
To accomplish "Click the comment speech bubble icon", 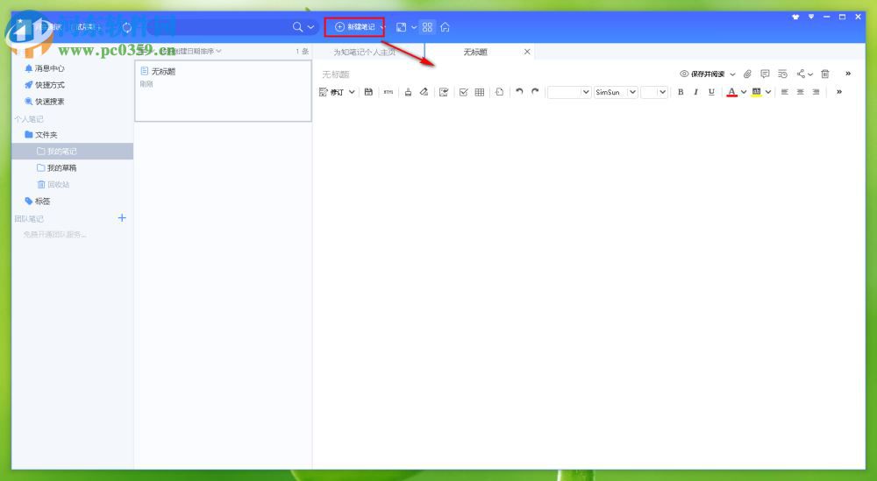I will pos(765,74).
